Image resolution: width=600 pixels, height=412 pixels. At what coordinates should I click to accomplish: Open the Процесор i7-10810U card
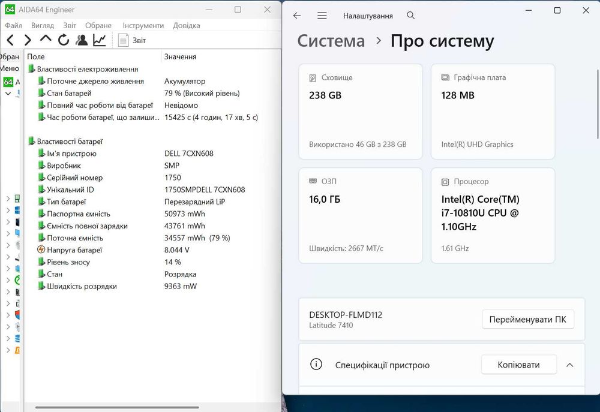click(493, 215)
